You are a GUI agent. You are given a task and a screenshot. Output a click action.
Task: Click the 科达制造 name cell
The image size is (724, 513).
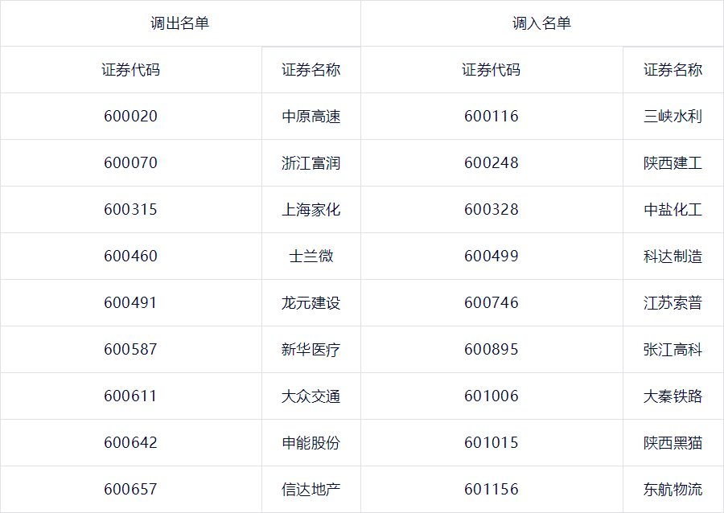tap(673, 256)
